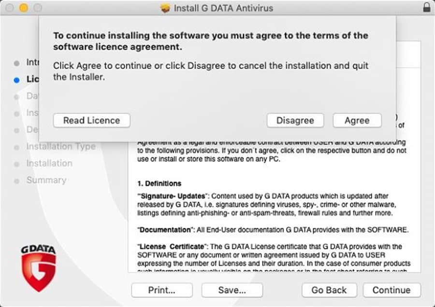
Task: Return to the previous step with Go Back
Action: pyautogui.click(x=329, y=290)
